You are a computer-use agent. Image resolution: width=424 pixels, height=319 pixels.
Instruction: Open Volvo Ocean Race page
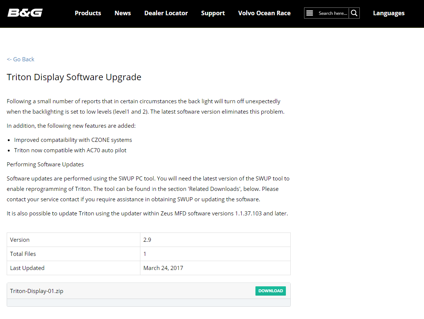[x=264, y=13]
